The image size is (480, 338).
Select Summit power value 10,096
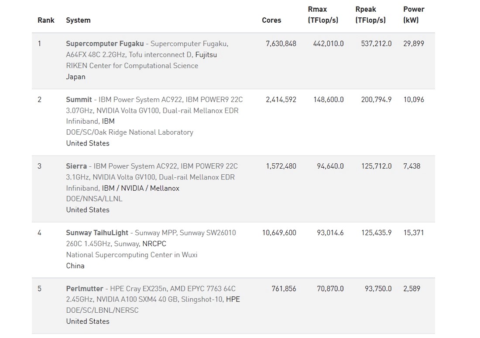click(x=414, y=100)
